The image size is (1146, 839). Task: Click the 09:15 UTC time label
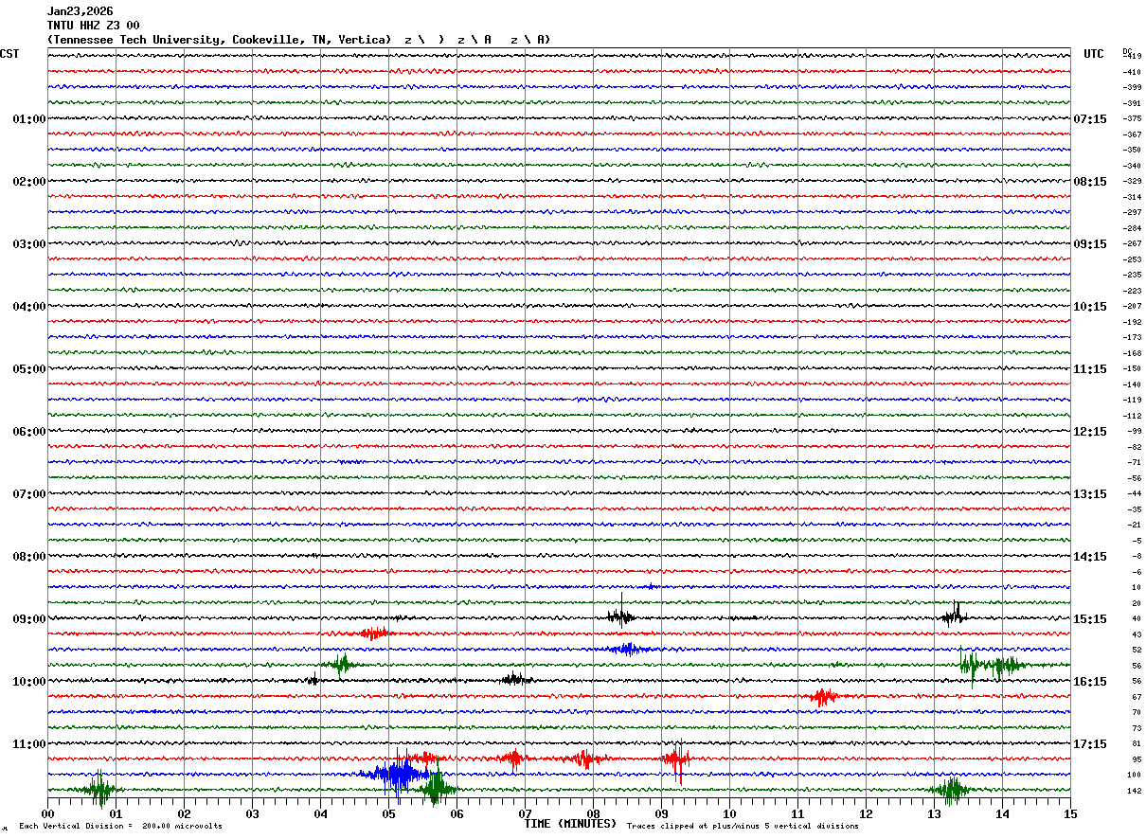(1090, 244)
